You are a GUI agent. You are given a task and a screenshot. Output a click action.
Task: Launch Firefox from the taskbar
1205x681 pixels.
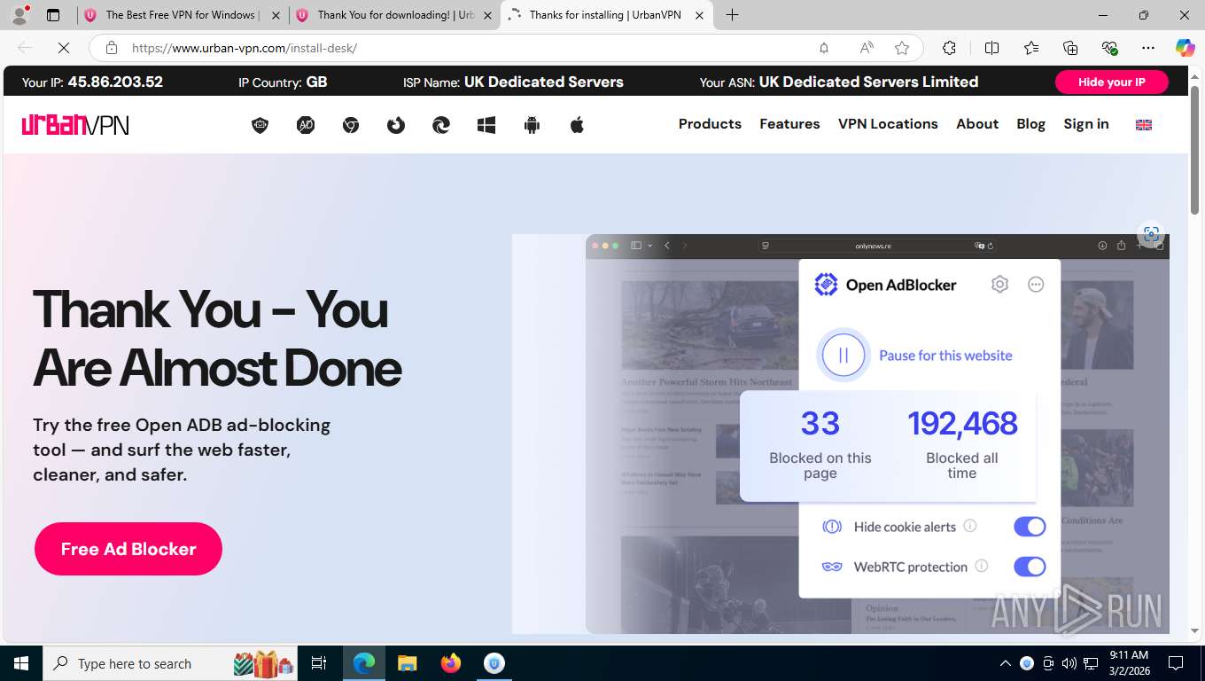[x=451, y=663]
